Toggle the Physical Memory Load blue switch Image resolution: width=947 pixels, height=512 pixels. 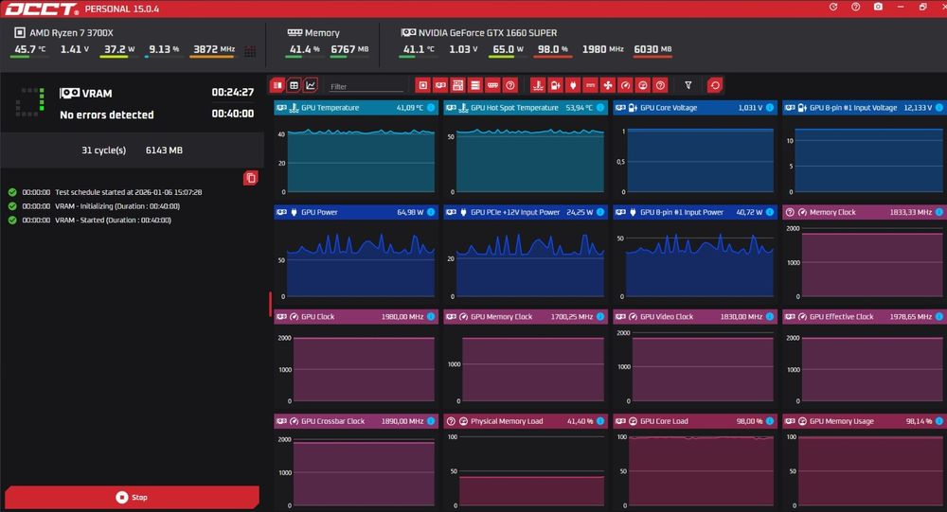(x=600, y=421)
